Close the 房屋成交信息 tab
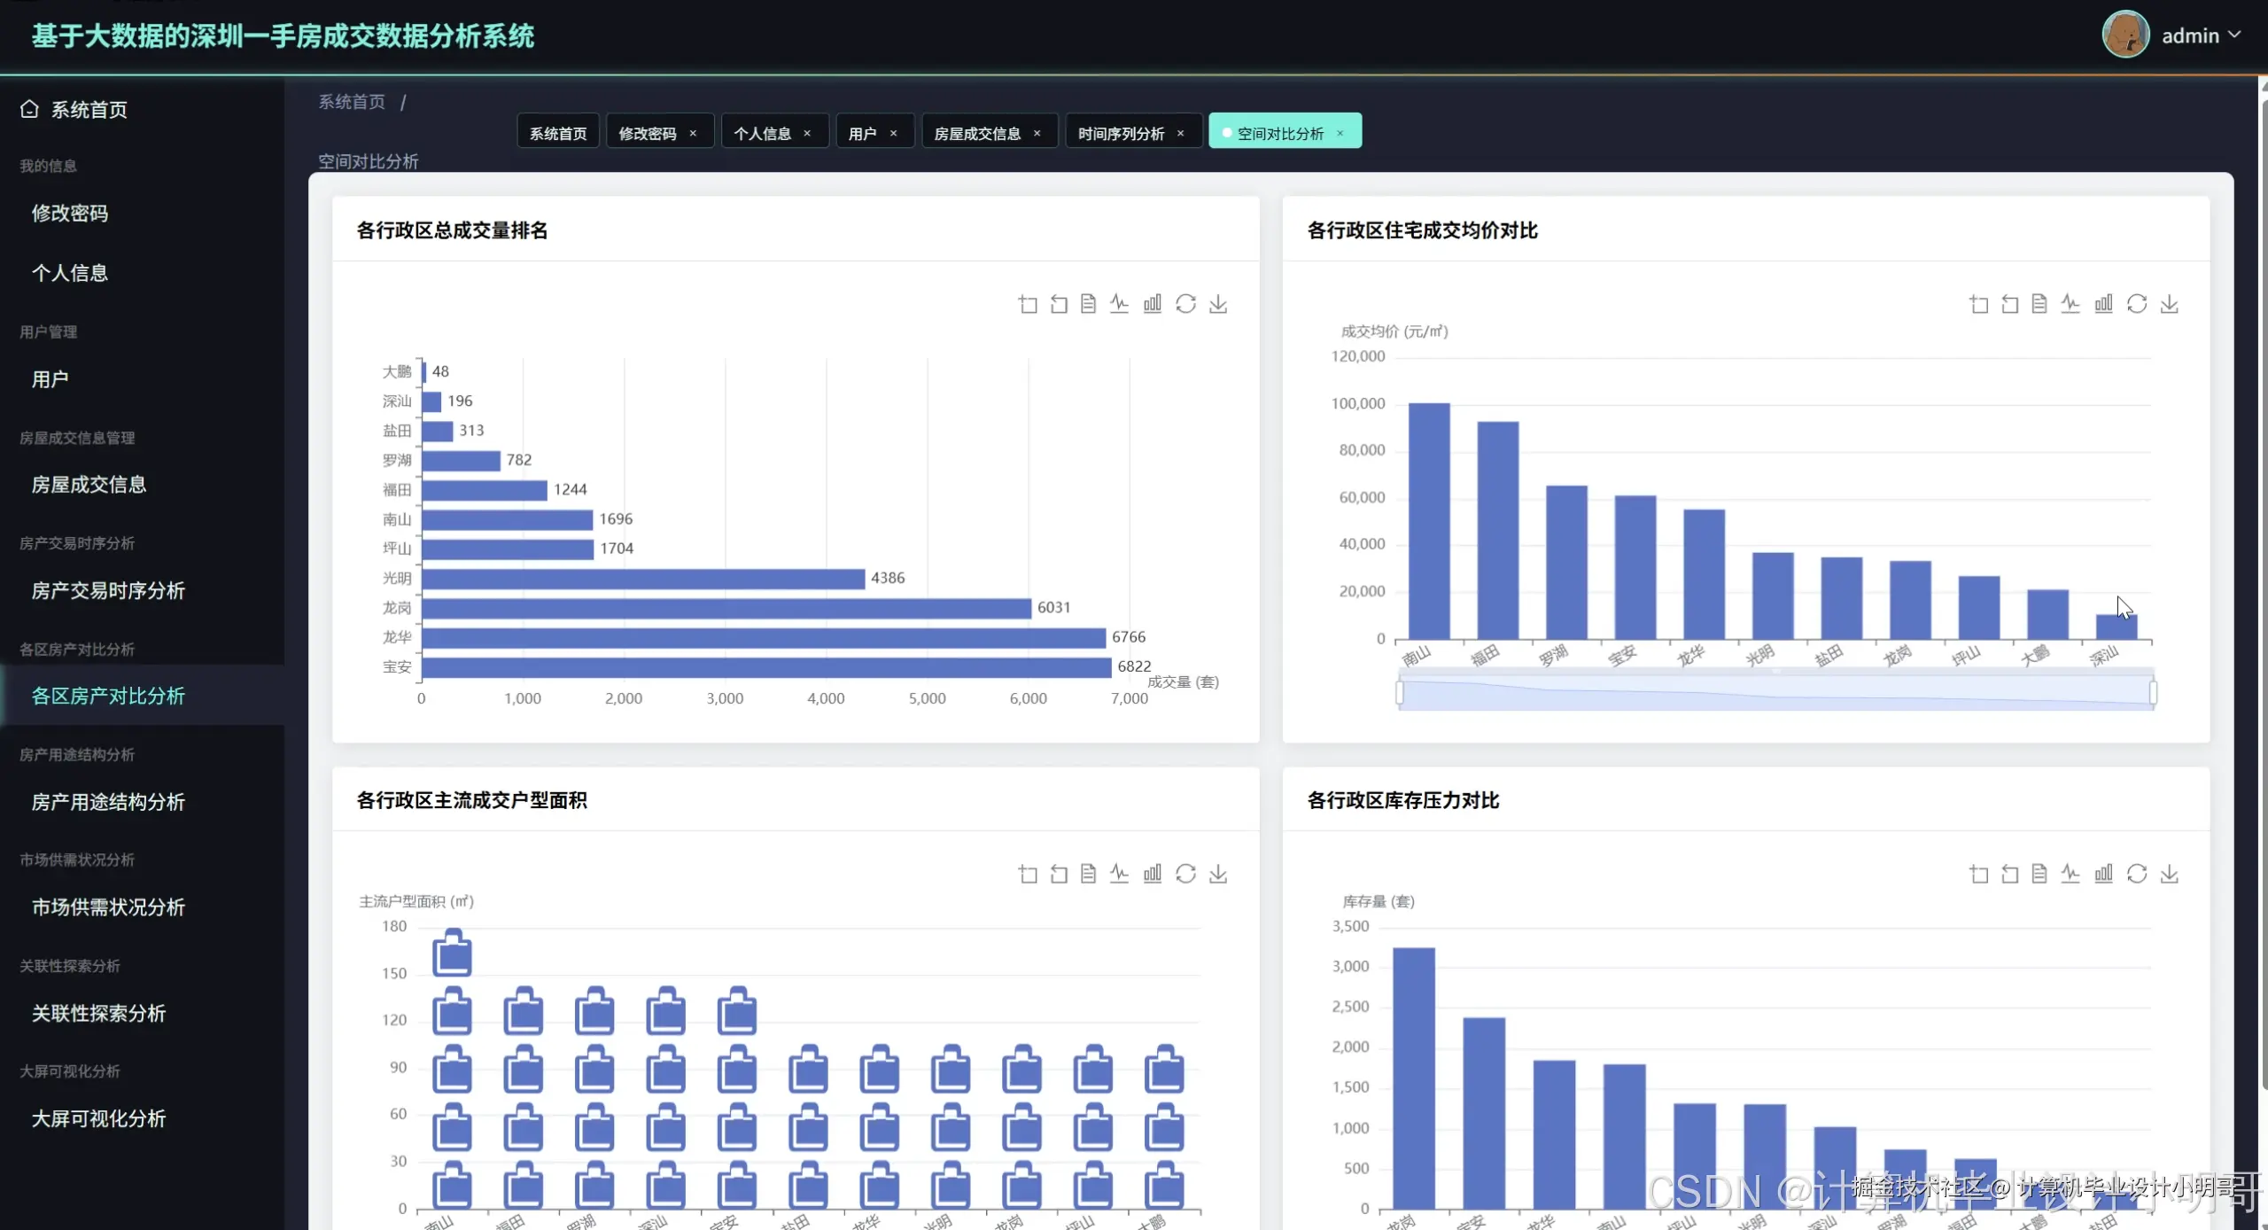This screenshot has height=1230, width=2268. coord(1037,133)
